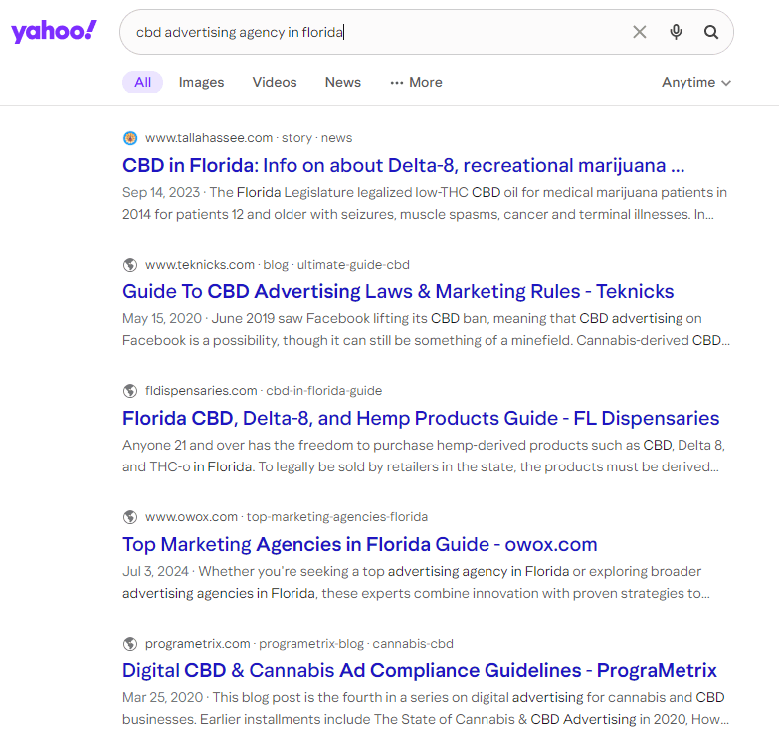Image resolution: width=779 pixels, height=744 pixels.
Task: Open 'Top Marketing Agencies in Florida Guide' result
Action: pyautogui.click(x=360, y=544)
